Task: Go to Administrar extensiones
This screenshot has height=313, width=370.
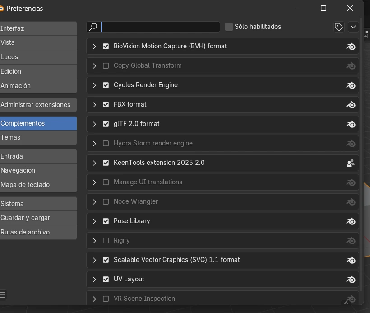Action: pyautogui.click(x=38, y=105)
